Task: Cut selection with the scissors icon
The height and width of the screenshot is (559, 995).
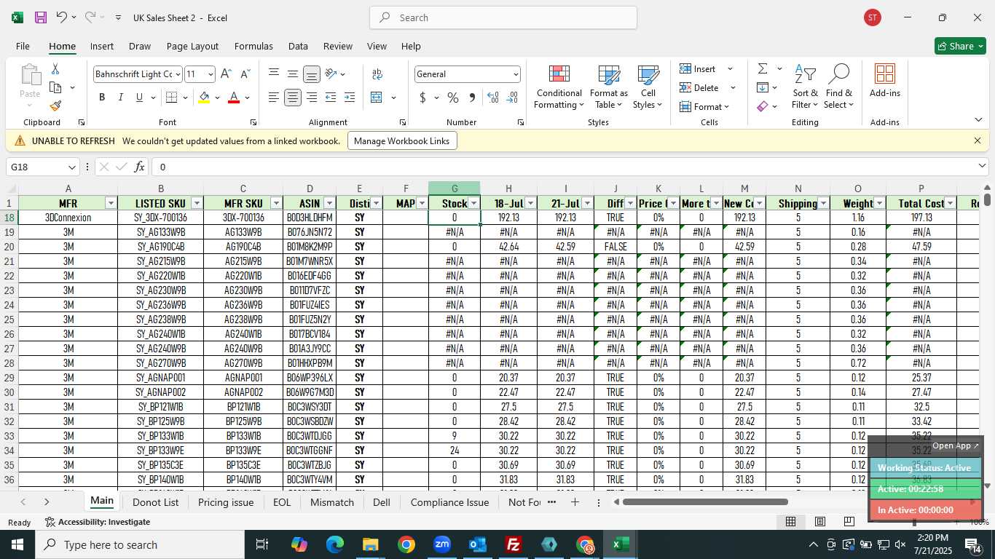Action: pos(55,69)
